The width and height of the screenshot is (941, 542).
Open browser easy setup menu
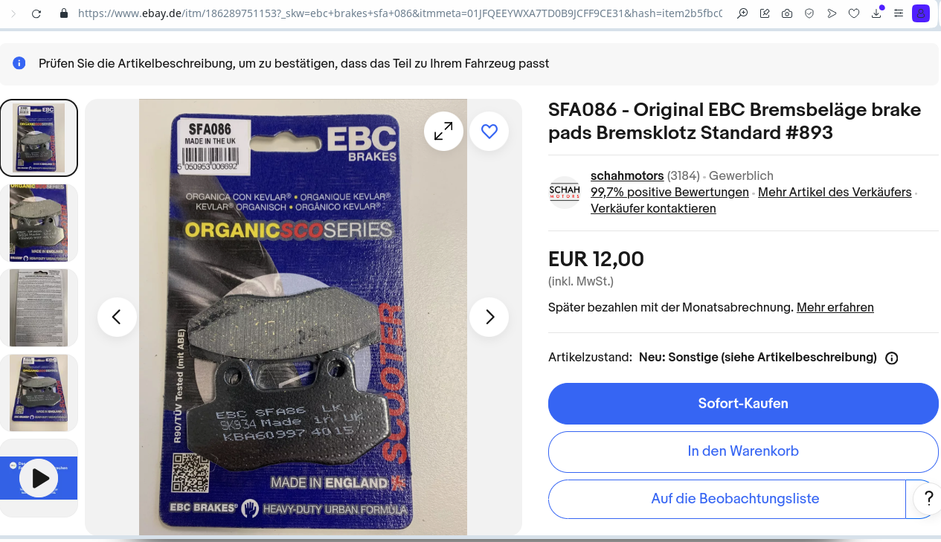point(899,13)
